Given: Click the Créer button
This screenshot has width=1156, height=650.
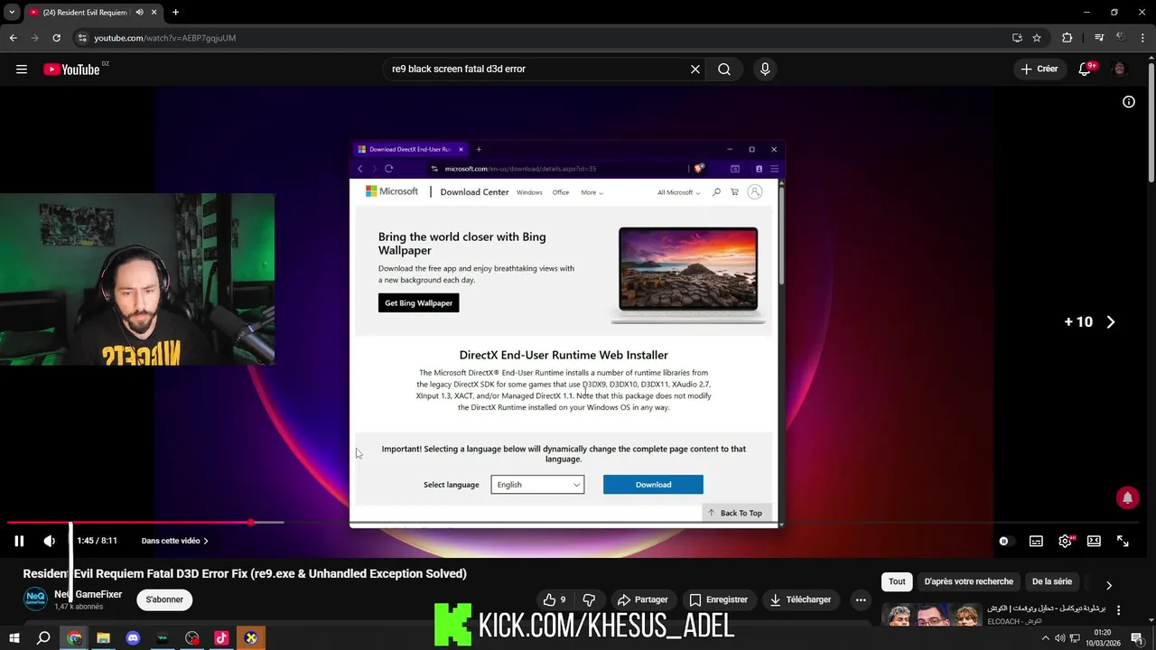Looking at the screenshot, I should (x=1039, y=69).
